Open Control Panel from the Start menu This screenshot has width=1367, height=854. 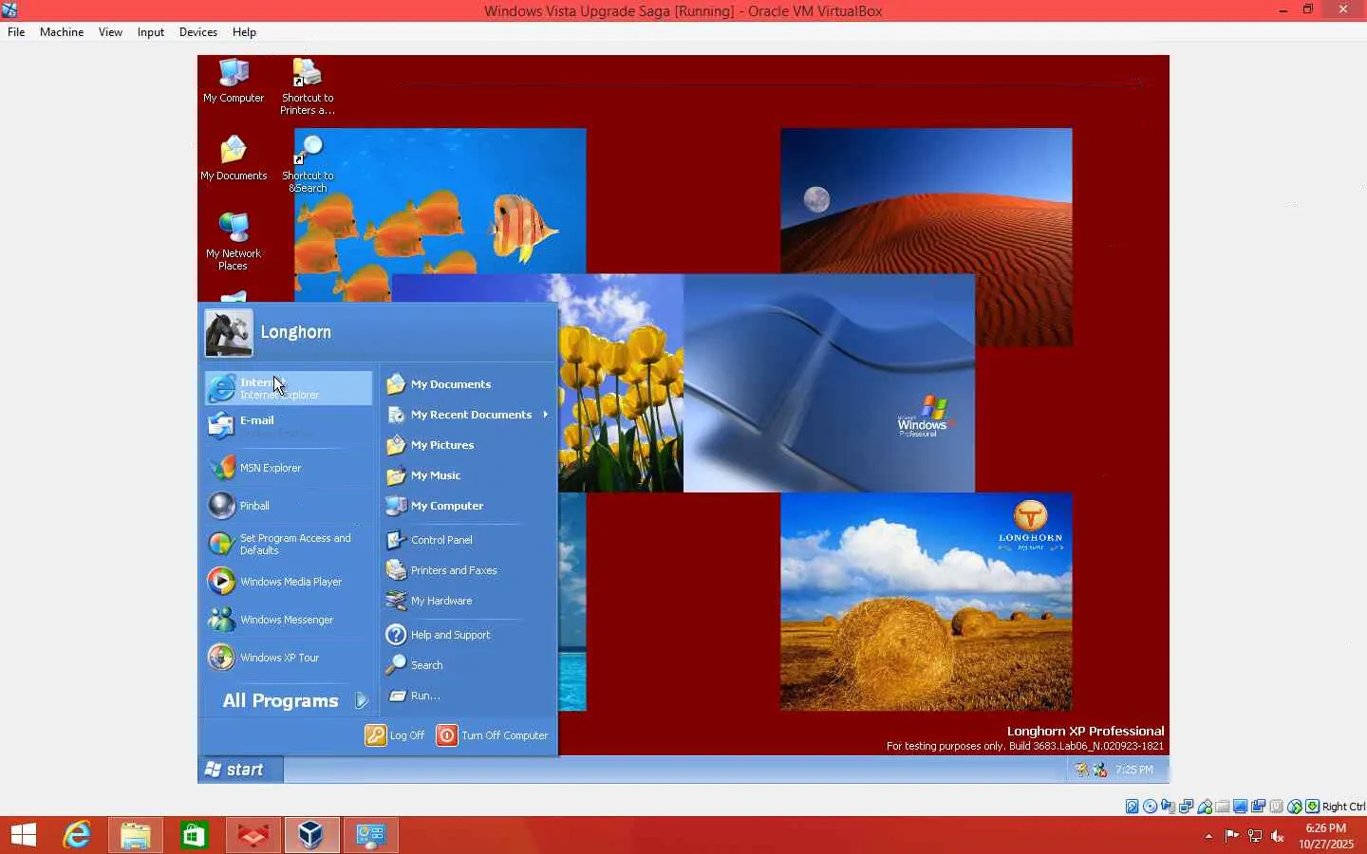coord(468,540)
